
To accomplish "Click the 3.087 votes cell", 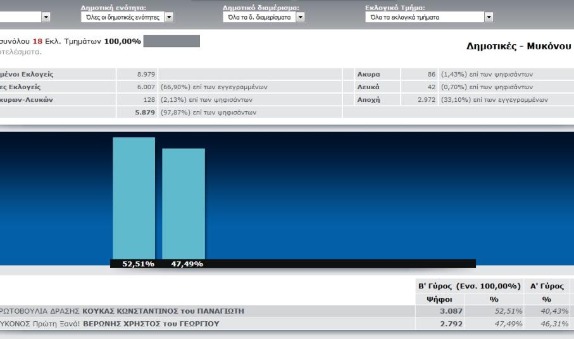I will point(450,311).
